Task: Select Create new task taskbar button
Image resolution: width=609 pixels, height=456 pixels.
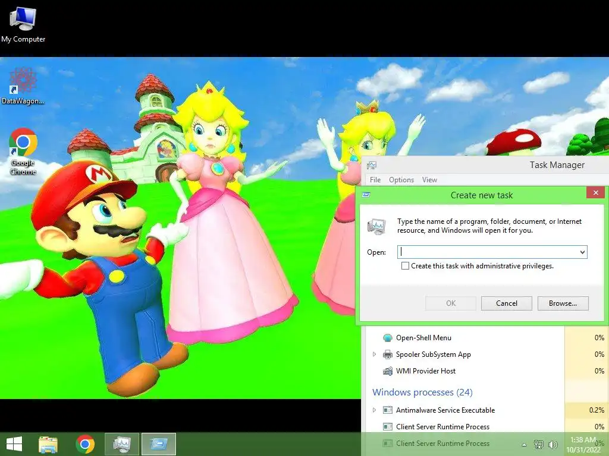Action: point(158,444)
